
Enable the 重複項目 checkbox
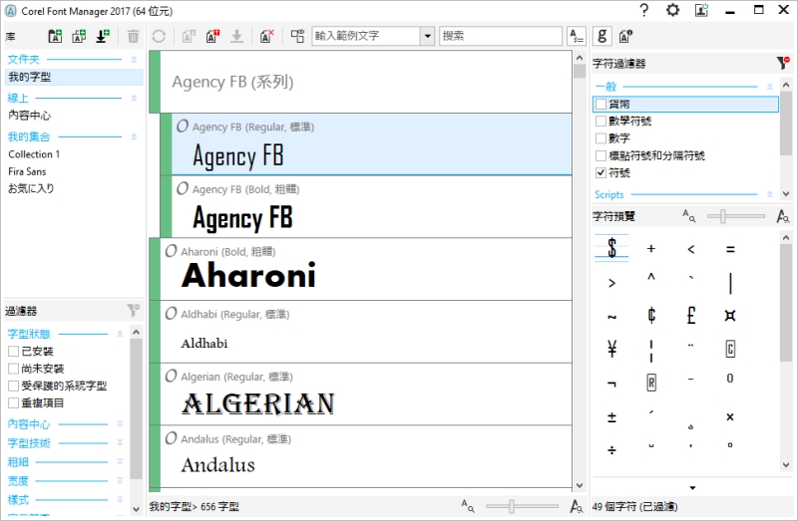tap(14, 403)
